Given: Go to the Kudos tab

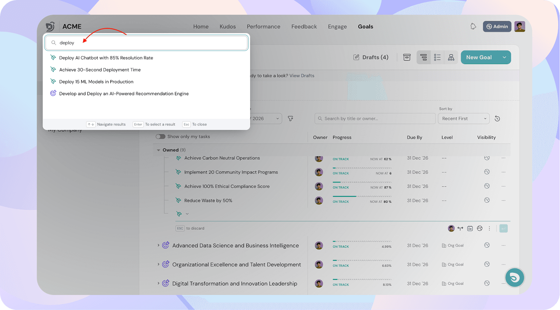Looking at the screenshot, I should [x=227, y=27].
